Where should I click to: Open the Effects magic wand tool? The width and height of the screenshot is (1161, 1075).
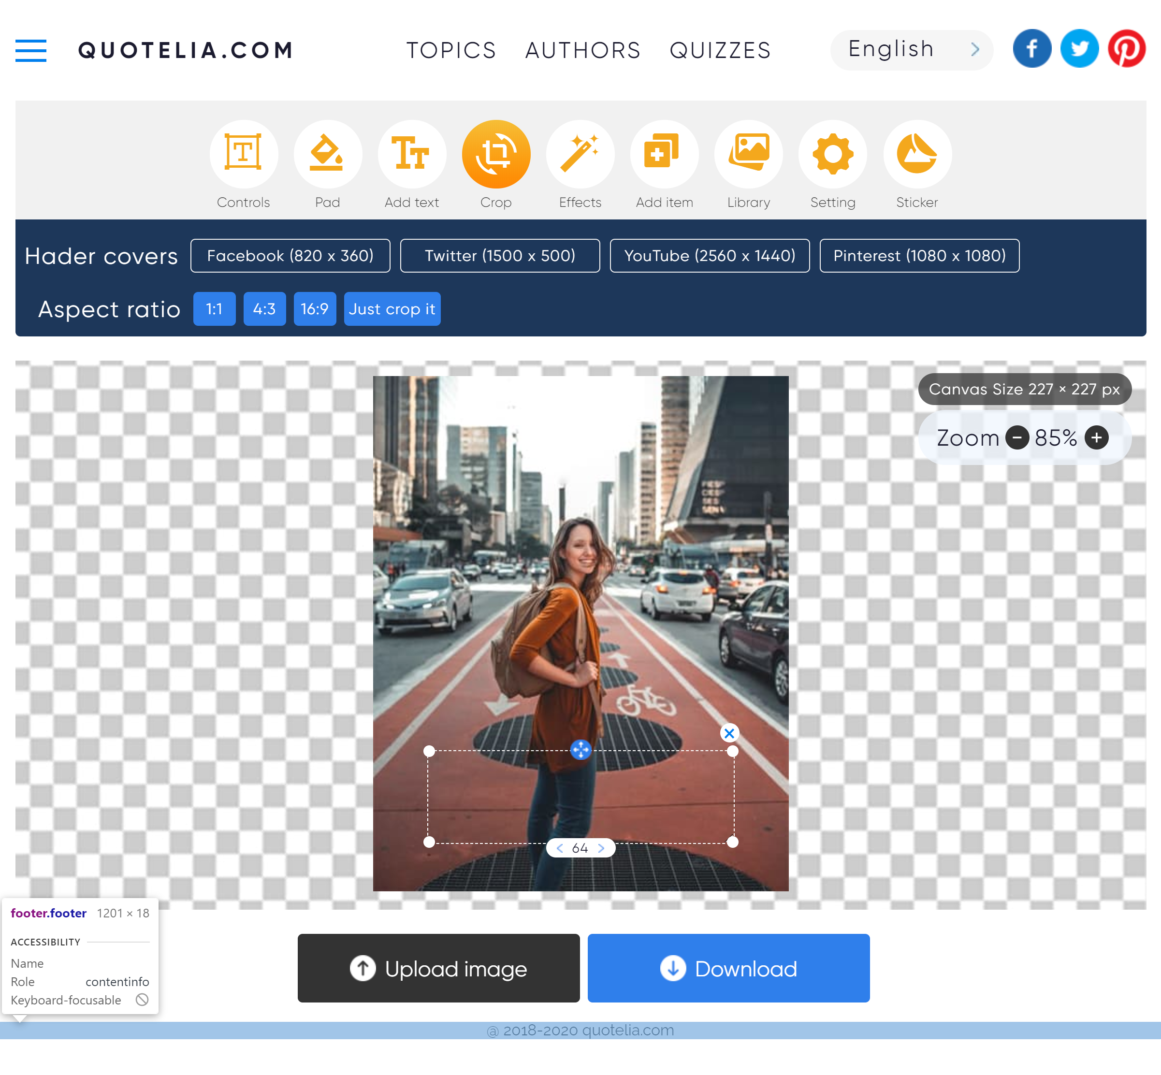click(580, 154)
